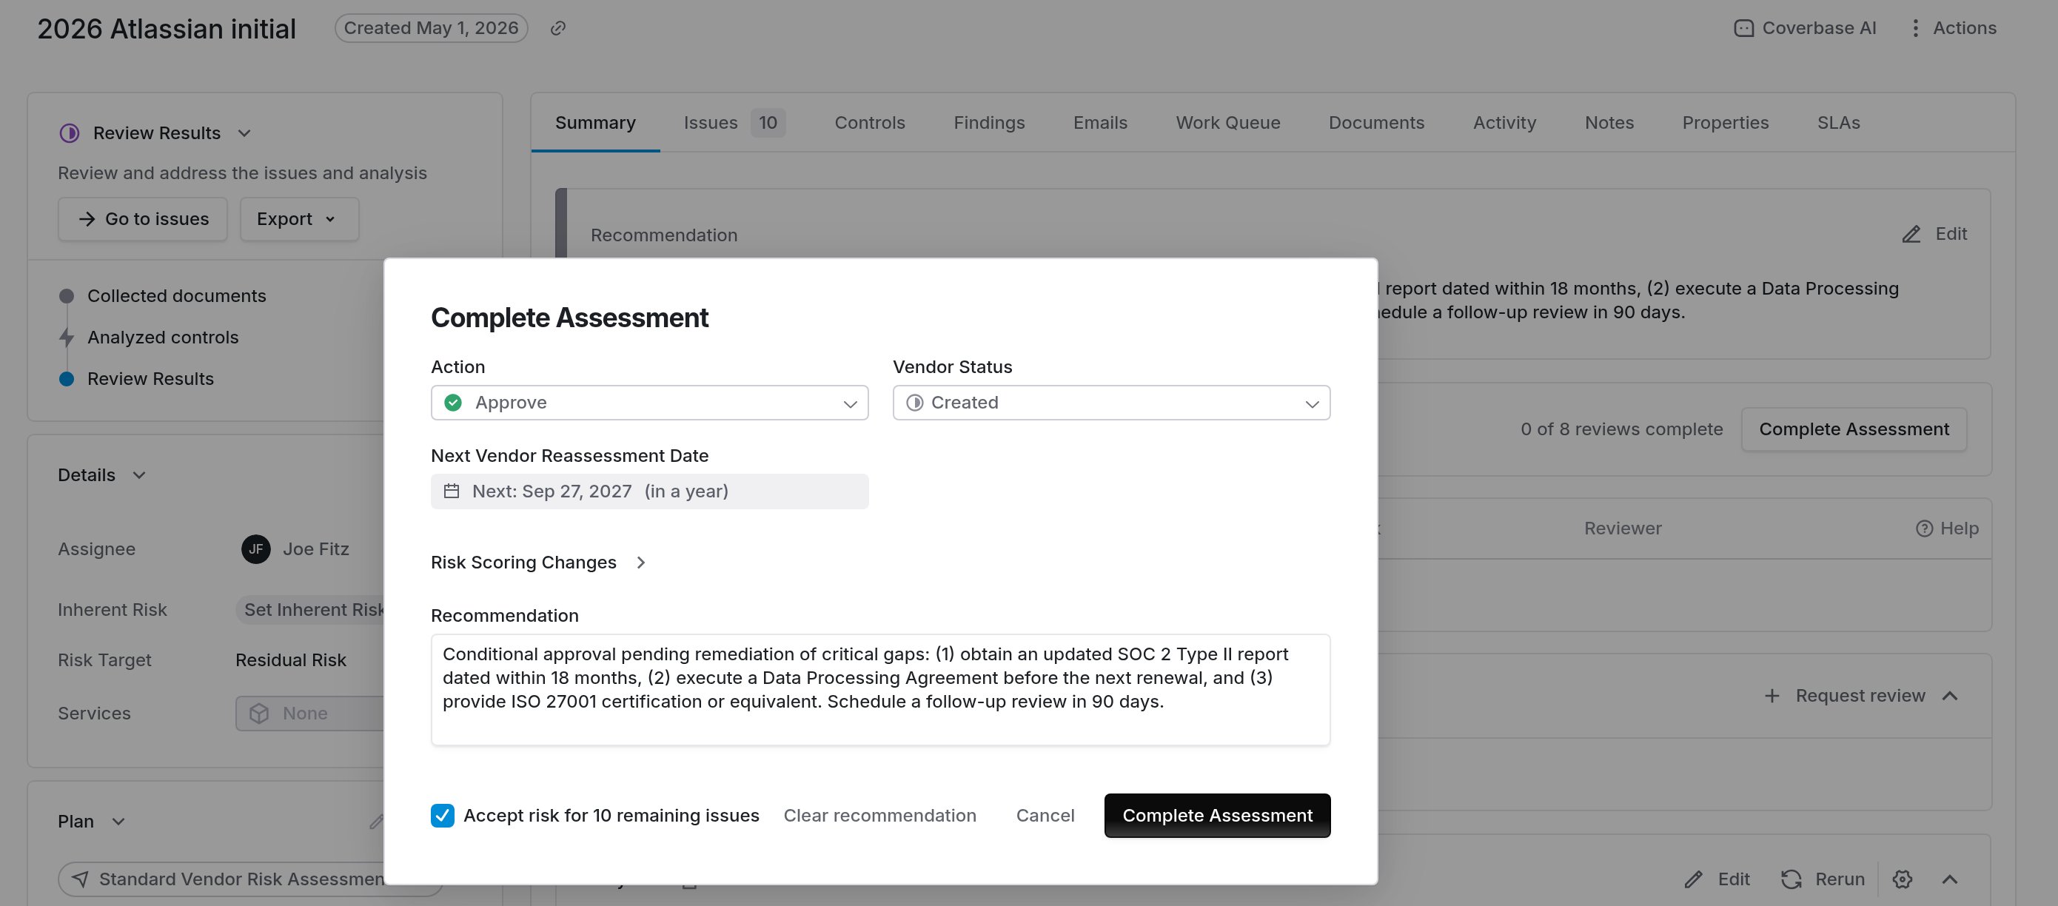2058x906 pixels.
Task: Click the Rerun refresh icon
Action: point(1790,879)
